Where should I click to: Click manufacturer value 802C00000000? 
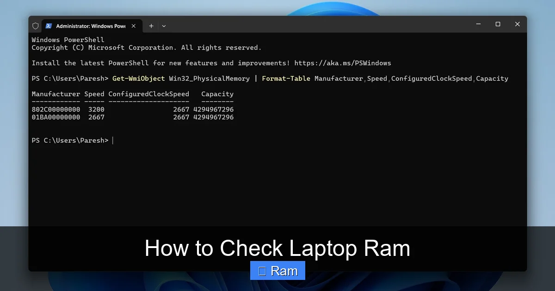(56, 109)
